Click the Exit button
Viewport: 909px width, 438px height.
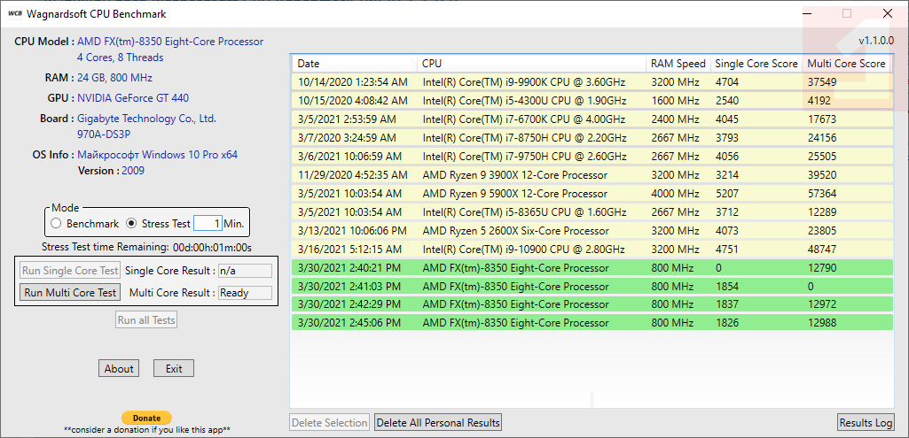[x=173, y=369]
